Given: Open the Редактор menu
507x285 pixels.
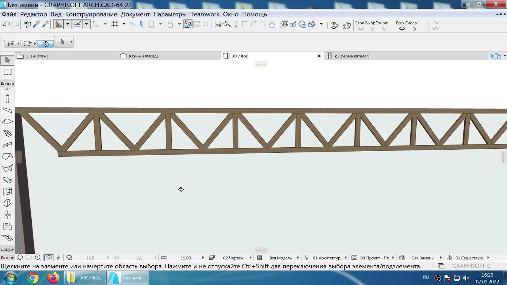Looking at the screenshot, I should pyautogui.click(x=34, y=14).
